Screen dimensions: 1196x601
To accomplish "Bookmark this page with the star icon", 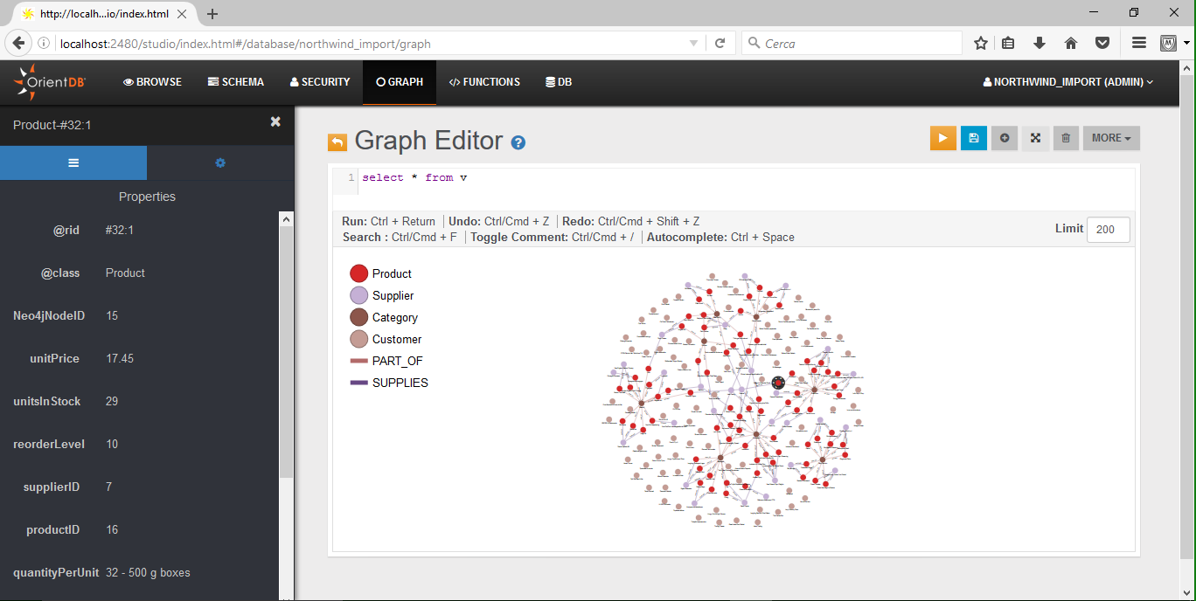I will tap(981, 44).
